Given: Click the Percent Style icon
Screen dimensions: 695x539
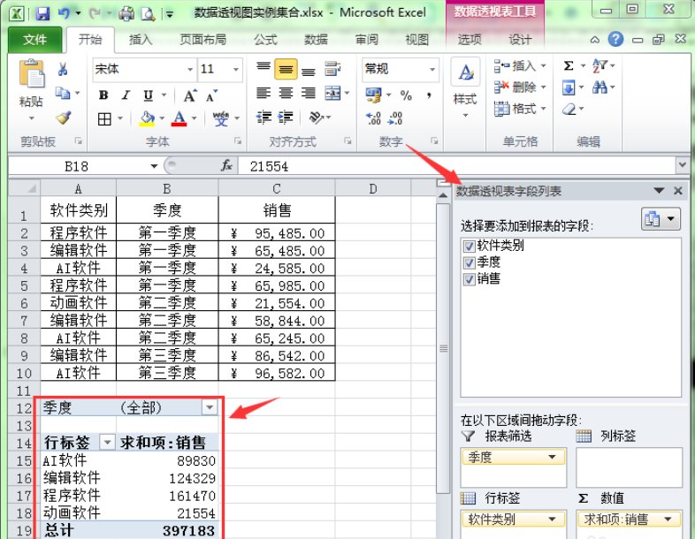Looking at the screenshot, I should (406, 95).
